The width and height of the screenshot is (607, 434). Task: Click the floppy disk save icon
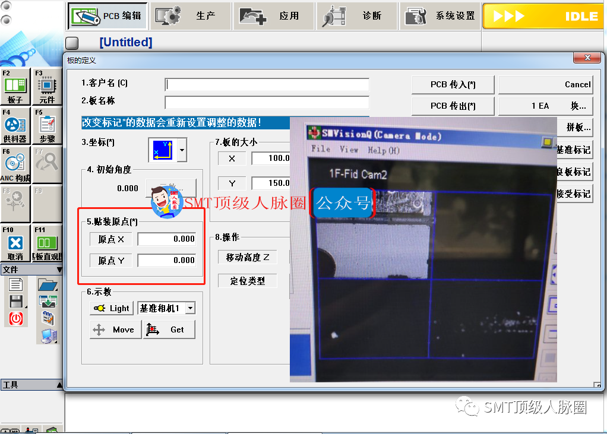pos(15,301)
